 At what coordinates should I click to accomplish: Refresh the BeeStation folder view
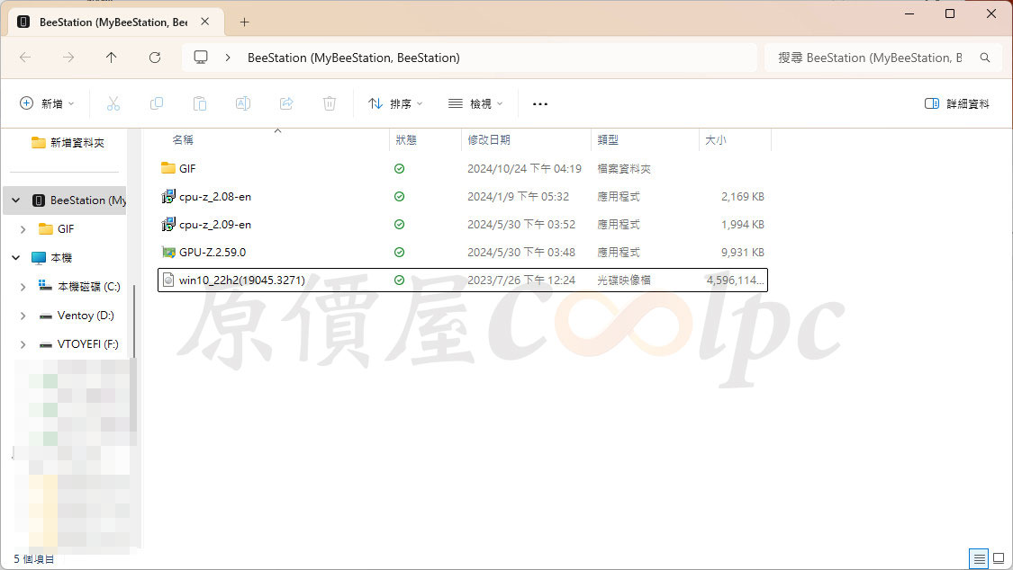154,58
